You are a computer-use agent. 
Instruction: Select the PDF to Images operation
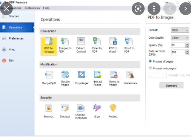(x=49, y=46)
